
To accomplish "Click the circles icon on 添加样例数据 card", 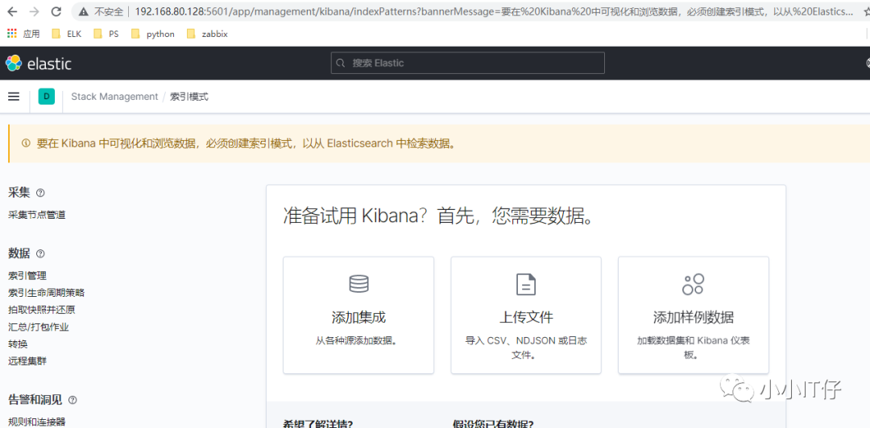I will [693, 284].
